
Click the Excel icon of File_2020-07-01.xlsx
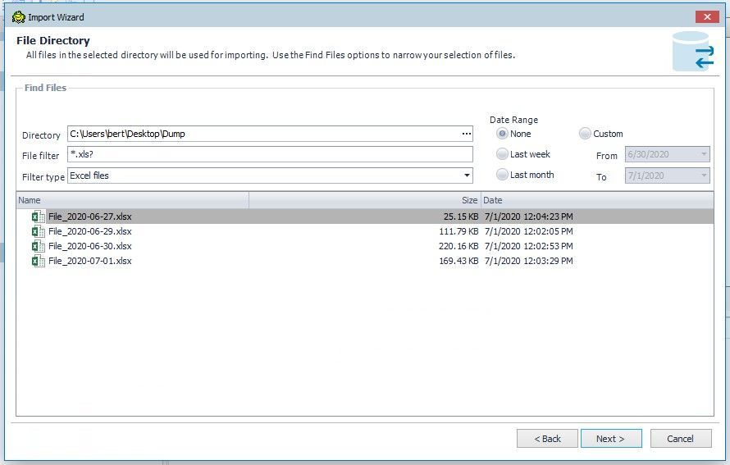[x=39, y=261]
